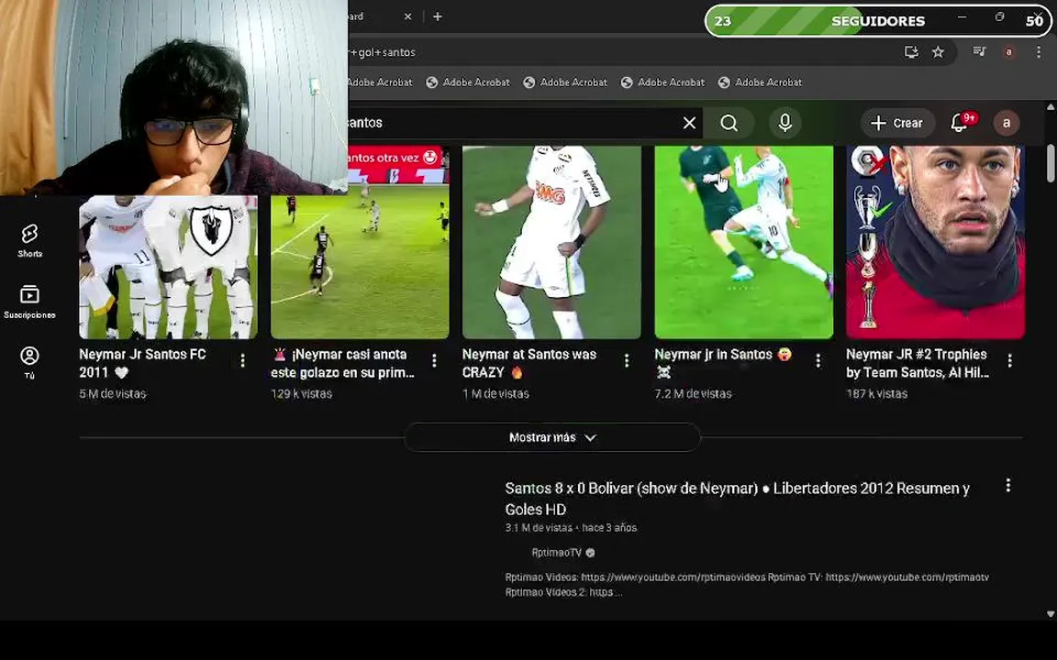This screenshot has width=1057, height=660.
Task: Open fourth Adobe Acrobat bookmark
Action: 663,82
